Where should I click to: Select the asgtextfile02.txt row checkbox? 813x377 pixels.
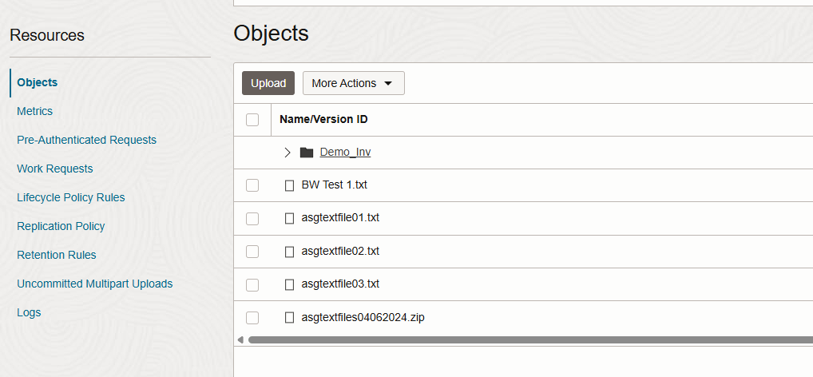[252, 252]
